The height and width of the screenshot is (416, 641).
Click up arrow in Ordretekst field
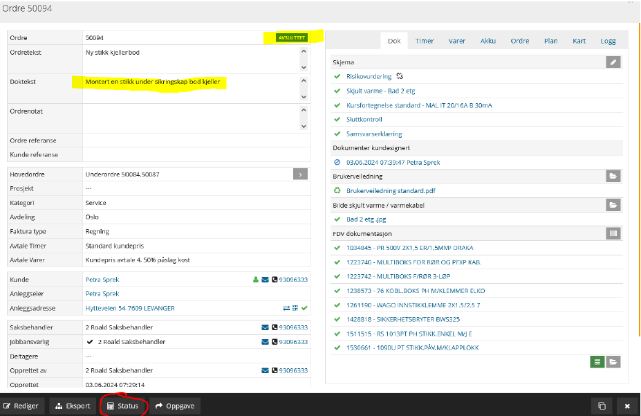(304, 51)
